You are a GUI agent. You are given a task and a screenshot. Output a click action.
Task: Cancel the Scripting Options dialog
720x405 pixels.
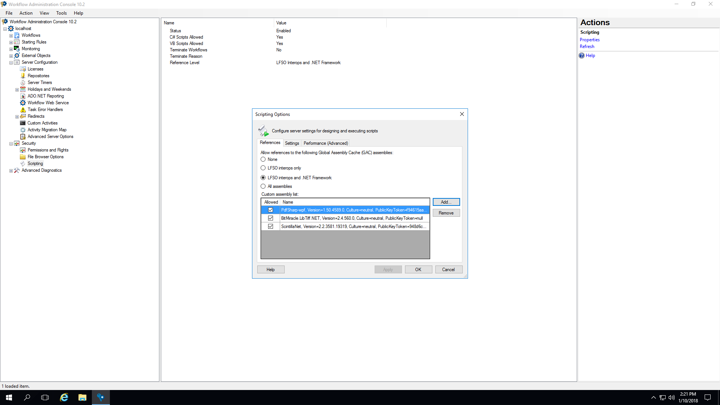point(448,270)
